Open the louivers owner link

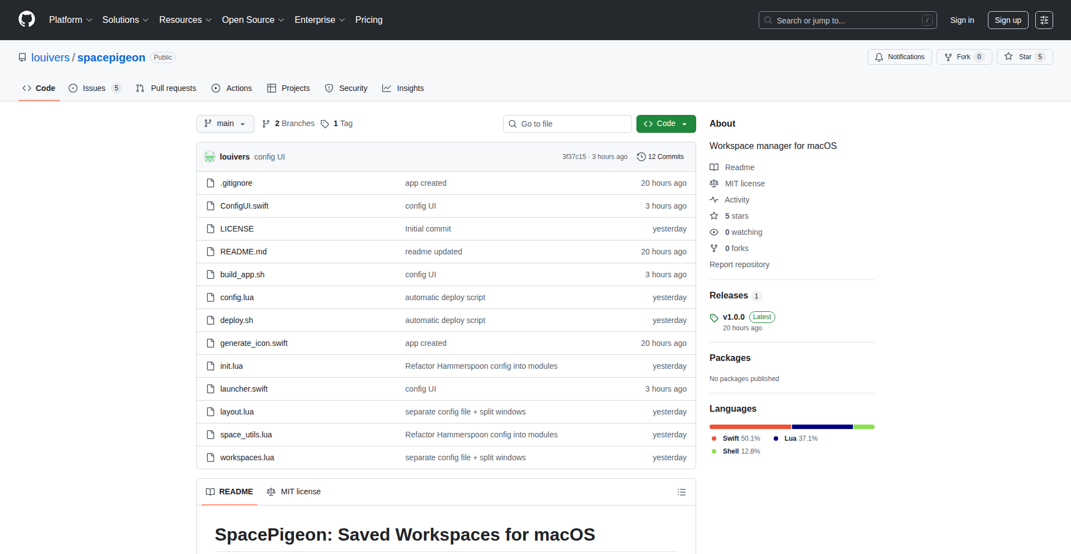pyautogui.click(x=50, y=57)
